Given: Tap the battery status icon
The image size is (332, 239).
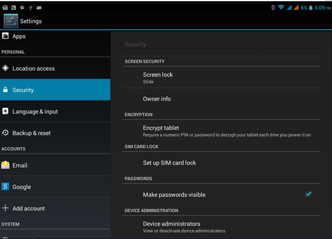Looking at the screenshot, I should click(311, 8).
